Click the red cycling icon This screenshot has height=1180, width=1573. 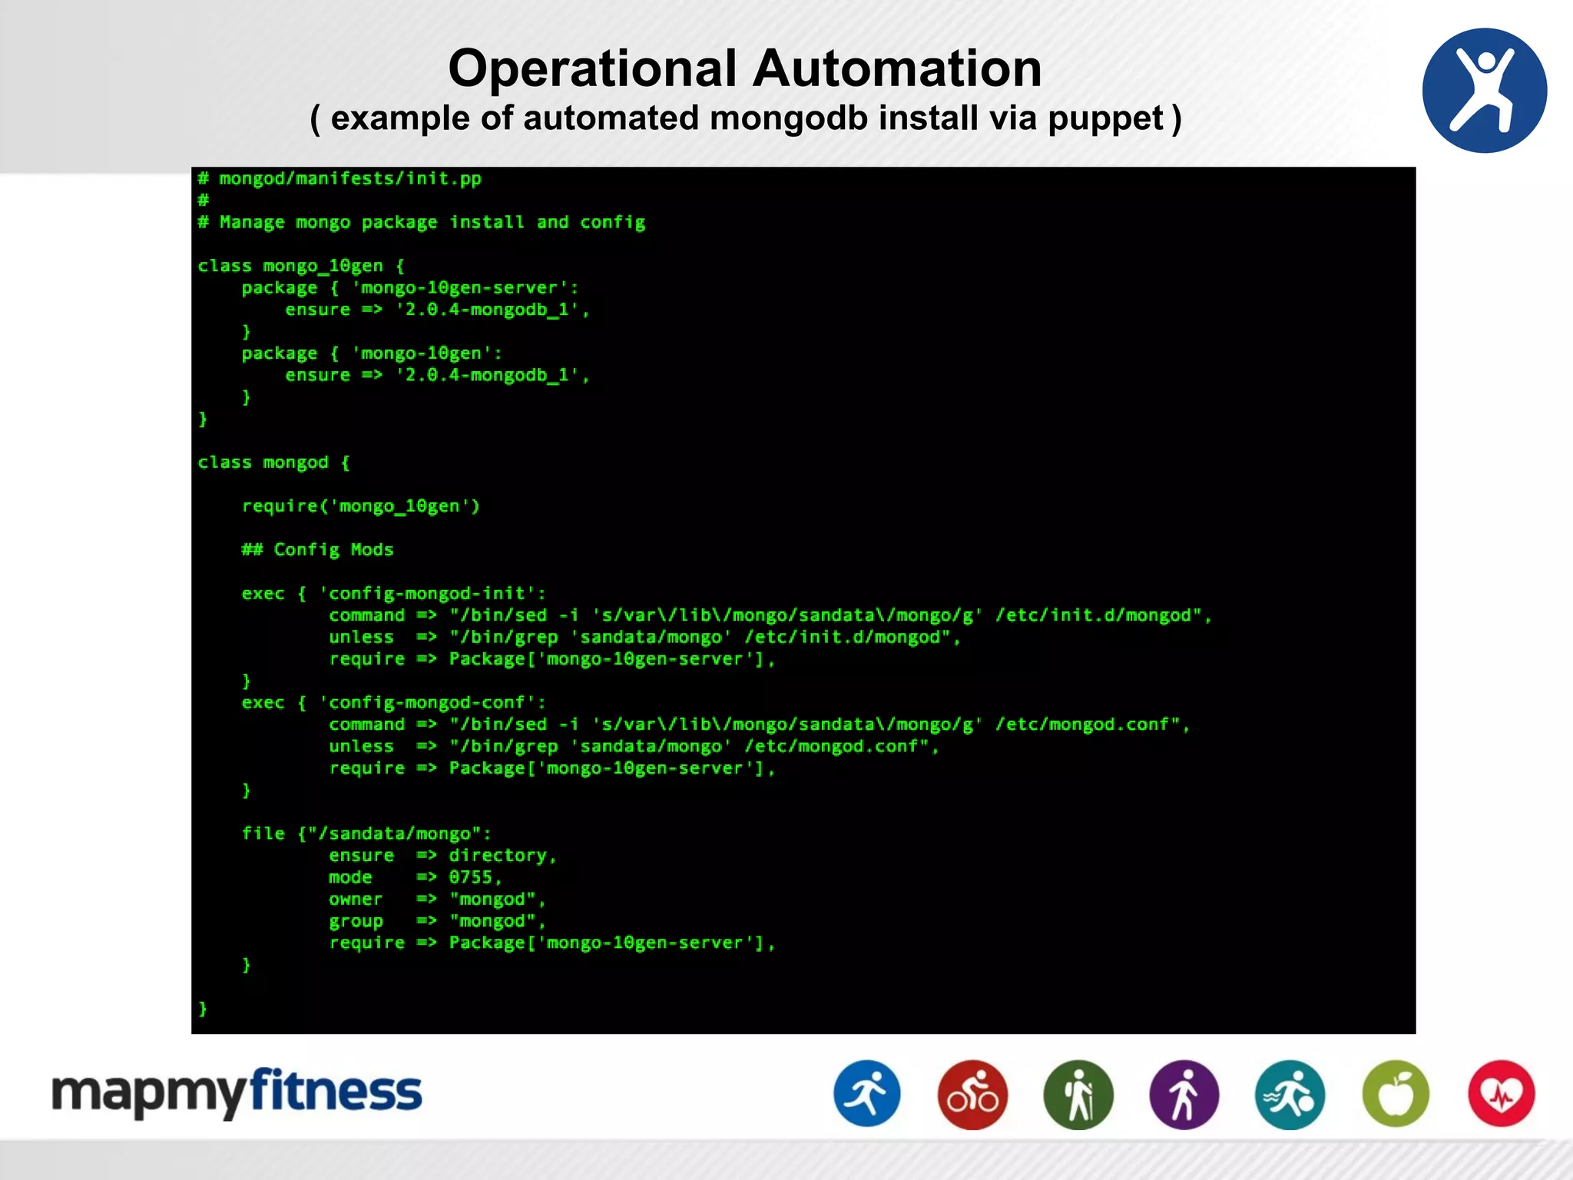coord(973,1094)
